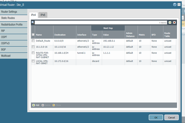The image size is (185, 123).
Task: Switch to the IPv6 tab
Action: (43, 15)
